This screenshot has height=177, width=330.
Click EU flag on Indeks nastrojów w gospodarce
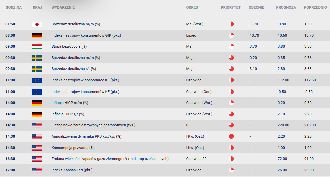(37, 80)
